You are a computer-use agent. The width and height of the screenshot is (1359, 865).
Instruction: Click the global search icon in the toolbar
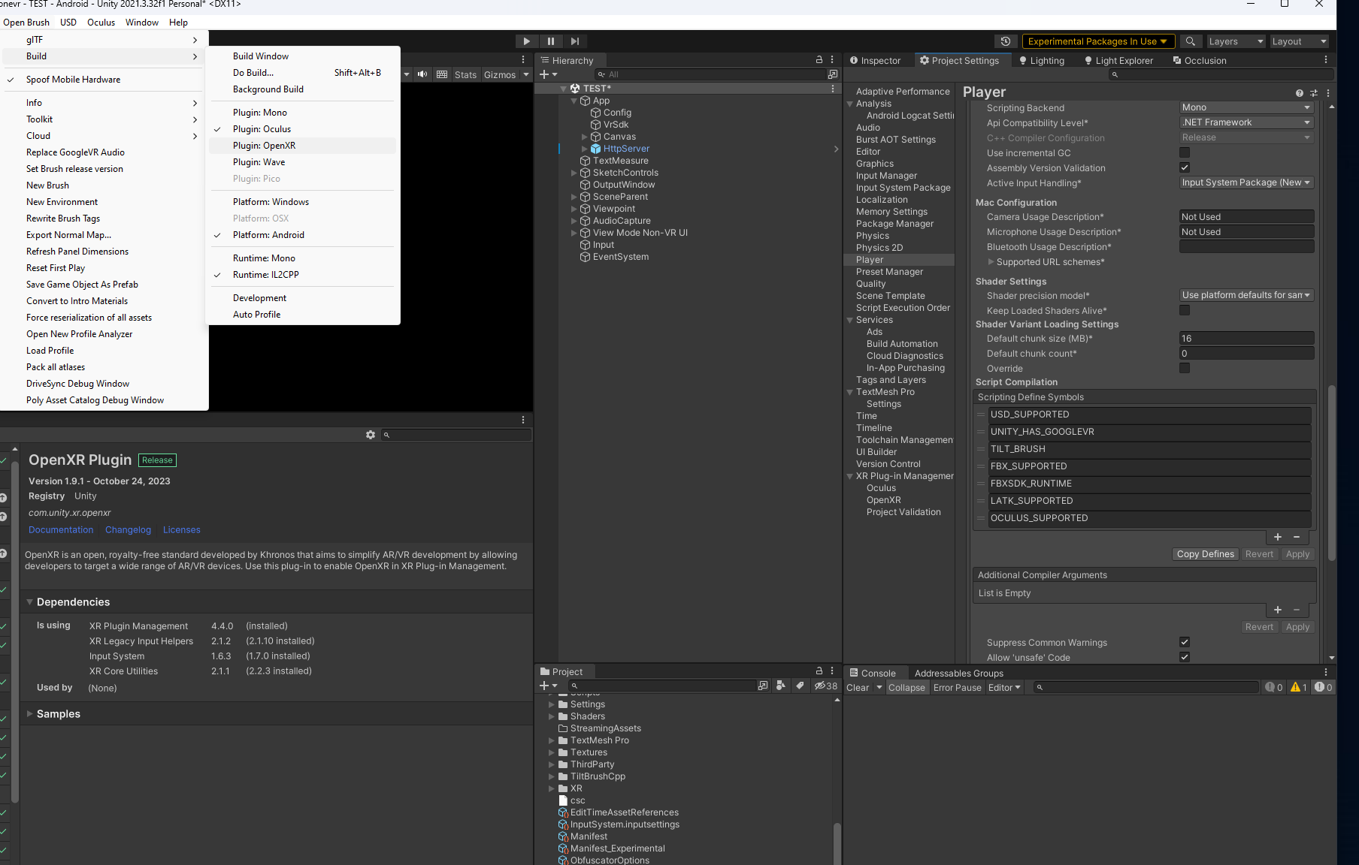click(x=1191, y=41)
